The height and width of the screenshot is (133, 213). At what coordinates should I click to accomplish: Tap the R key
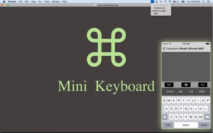click(179, 101)
